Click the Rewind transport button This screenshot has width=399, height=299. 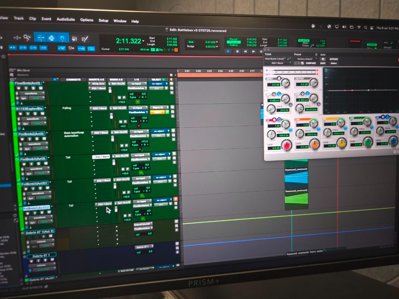pos(245,51)
